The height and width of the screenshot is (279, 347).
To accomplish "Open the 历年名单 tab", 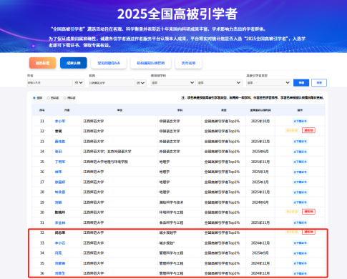I will point(188,63).
